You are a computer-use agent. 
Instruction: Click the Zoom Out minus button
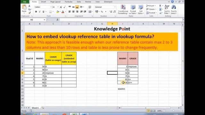(x=164, y=111)
